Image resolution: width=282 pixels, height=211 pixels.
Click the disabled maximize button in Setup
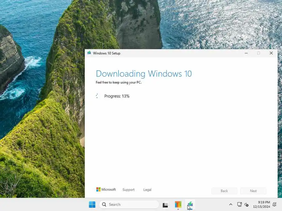click(259, 53)
